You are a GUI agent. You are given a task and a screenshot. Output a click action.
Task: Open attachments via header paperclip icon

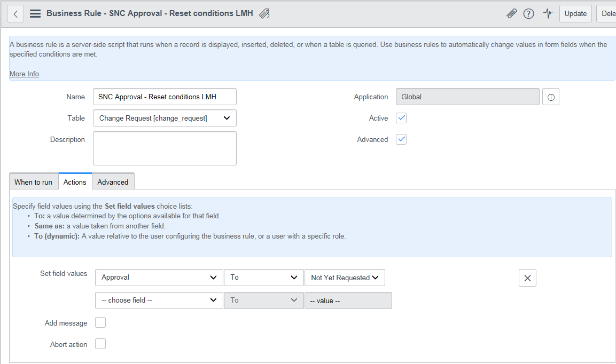[511, 14]
